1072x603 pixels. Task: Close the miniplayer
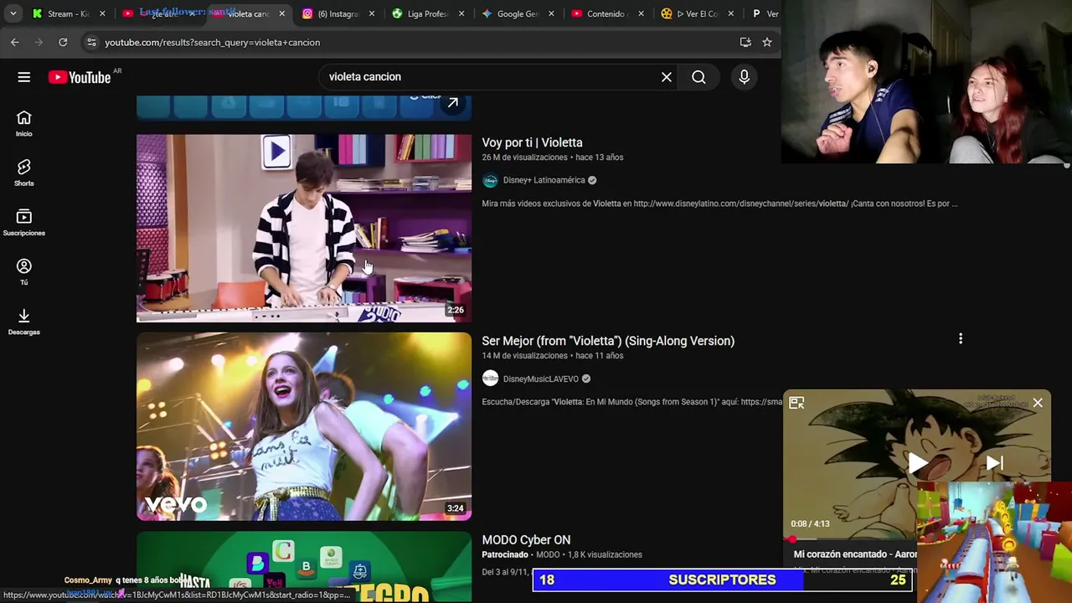coord(1038,403)
